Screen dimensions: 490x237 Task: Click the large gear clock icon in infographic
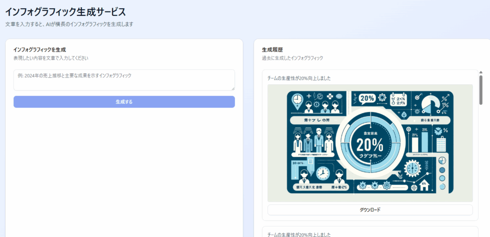click(412, 169)
